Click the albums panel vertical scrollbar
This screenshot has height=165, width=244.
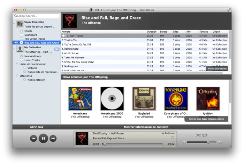click(x=230, y=92)
